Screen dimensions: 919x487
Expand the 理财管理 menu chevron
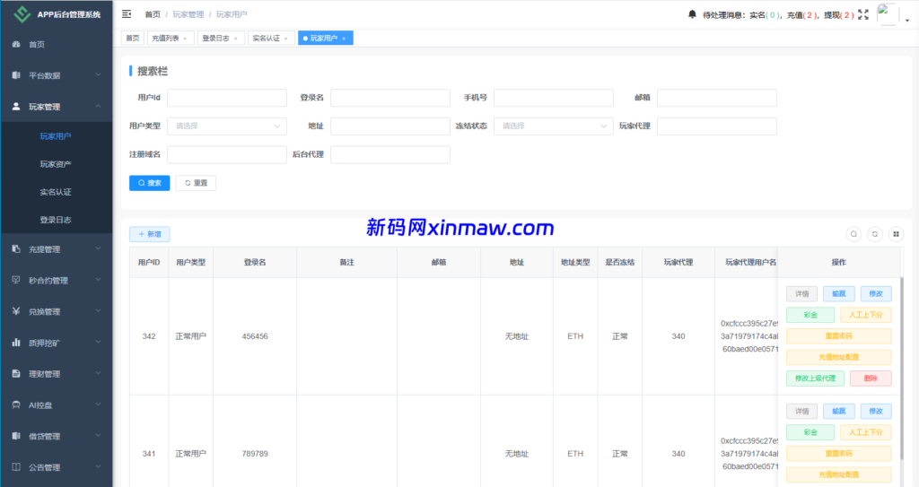98,373
